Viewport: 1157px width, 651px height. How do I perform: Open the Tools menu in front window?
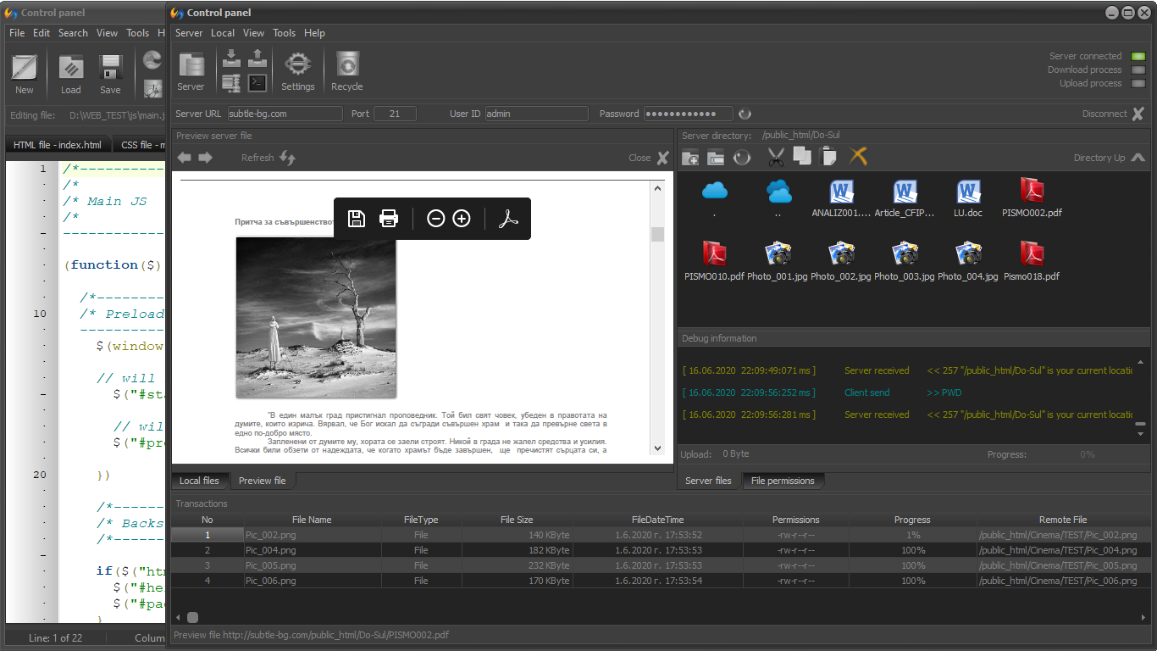pos(284,33)
